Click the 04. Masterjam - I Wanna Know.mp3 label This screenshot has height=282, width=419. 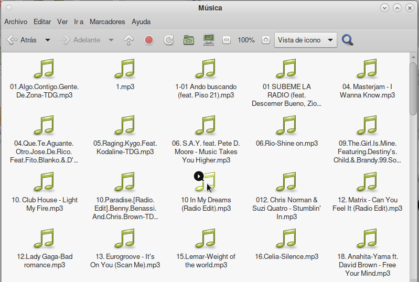coord(367,91)
